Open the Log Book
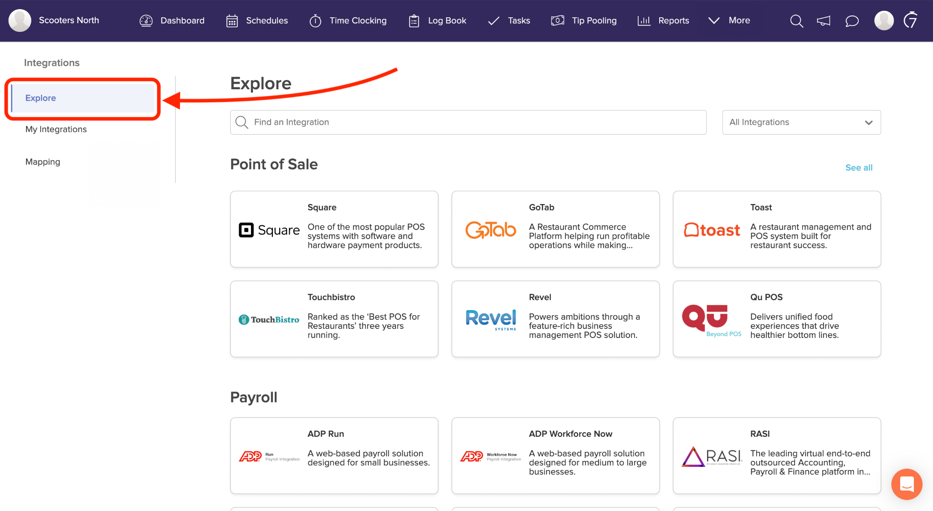933x511 pixels. tap(437, 20)
